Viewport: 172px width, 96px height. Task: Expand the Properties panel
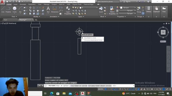click(121, 17)
